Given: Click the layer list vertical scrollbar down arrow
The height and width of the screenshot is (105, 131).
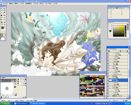Looking at the screenshot, I should 129,96.
